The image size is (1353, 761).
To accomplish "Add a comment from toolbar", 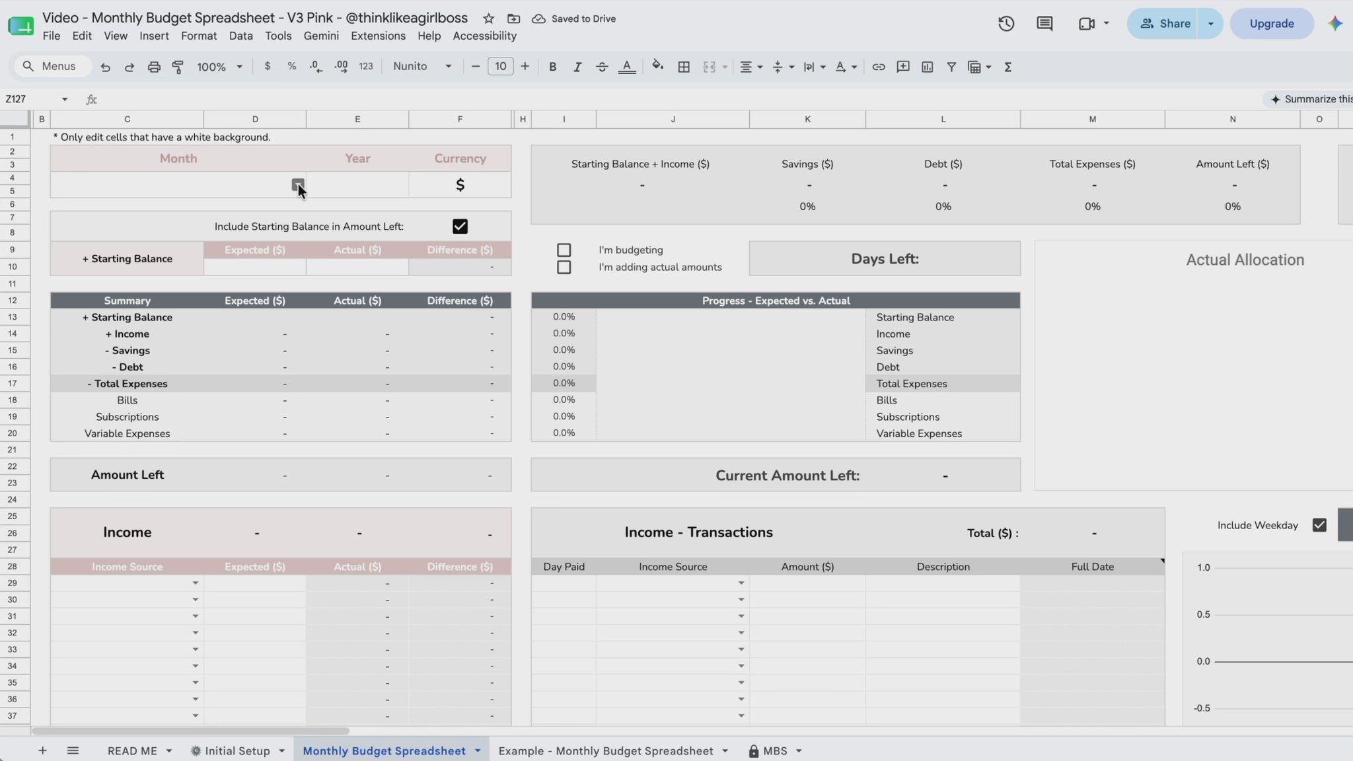I will click(903, 67).
